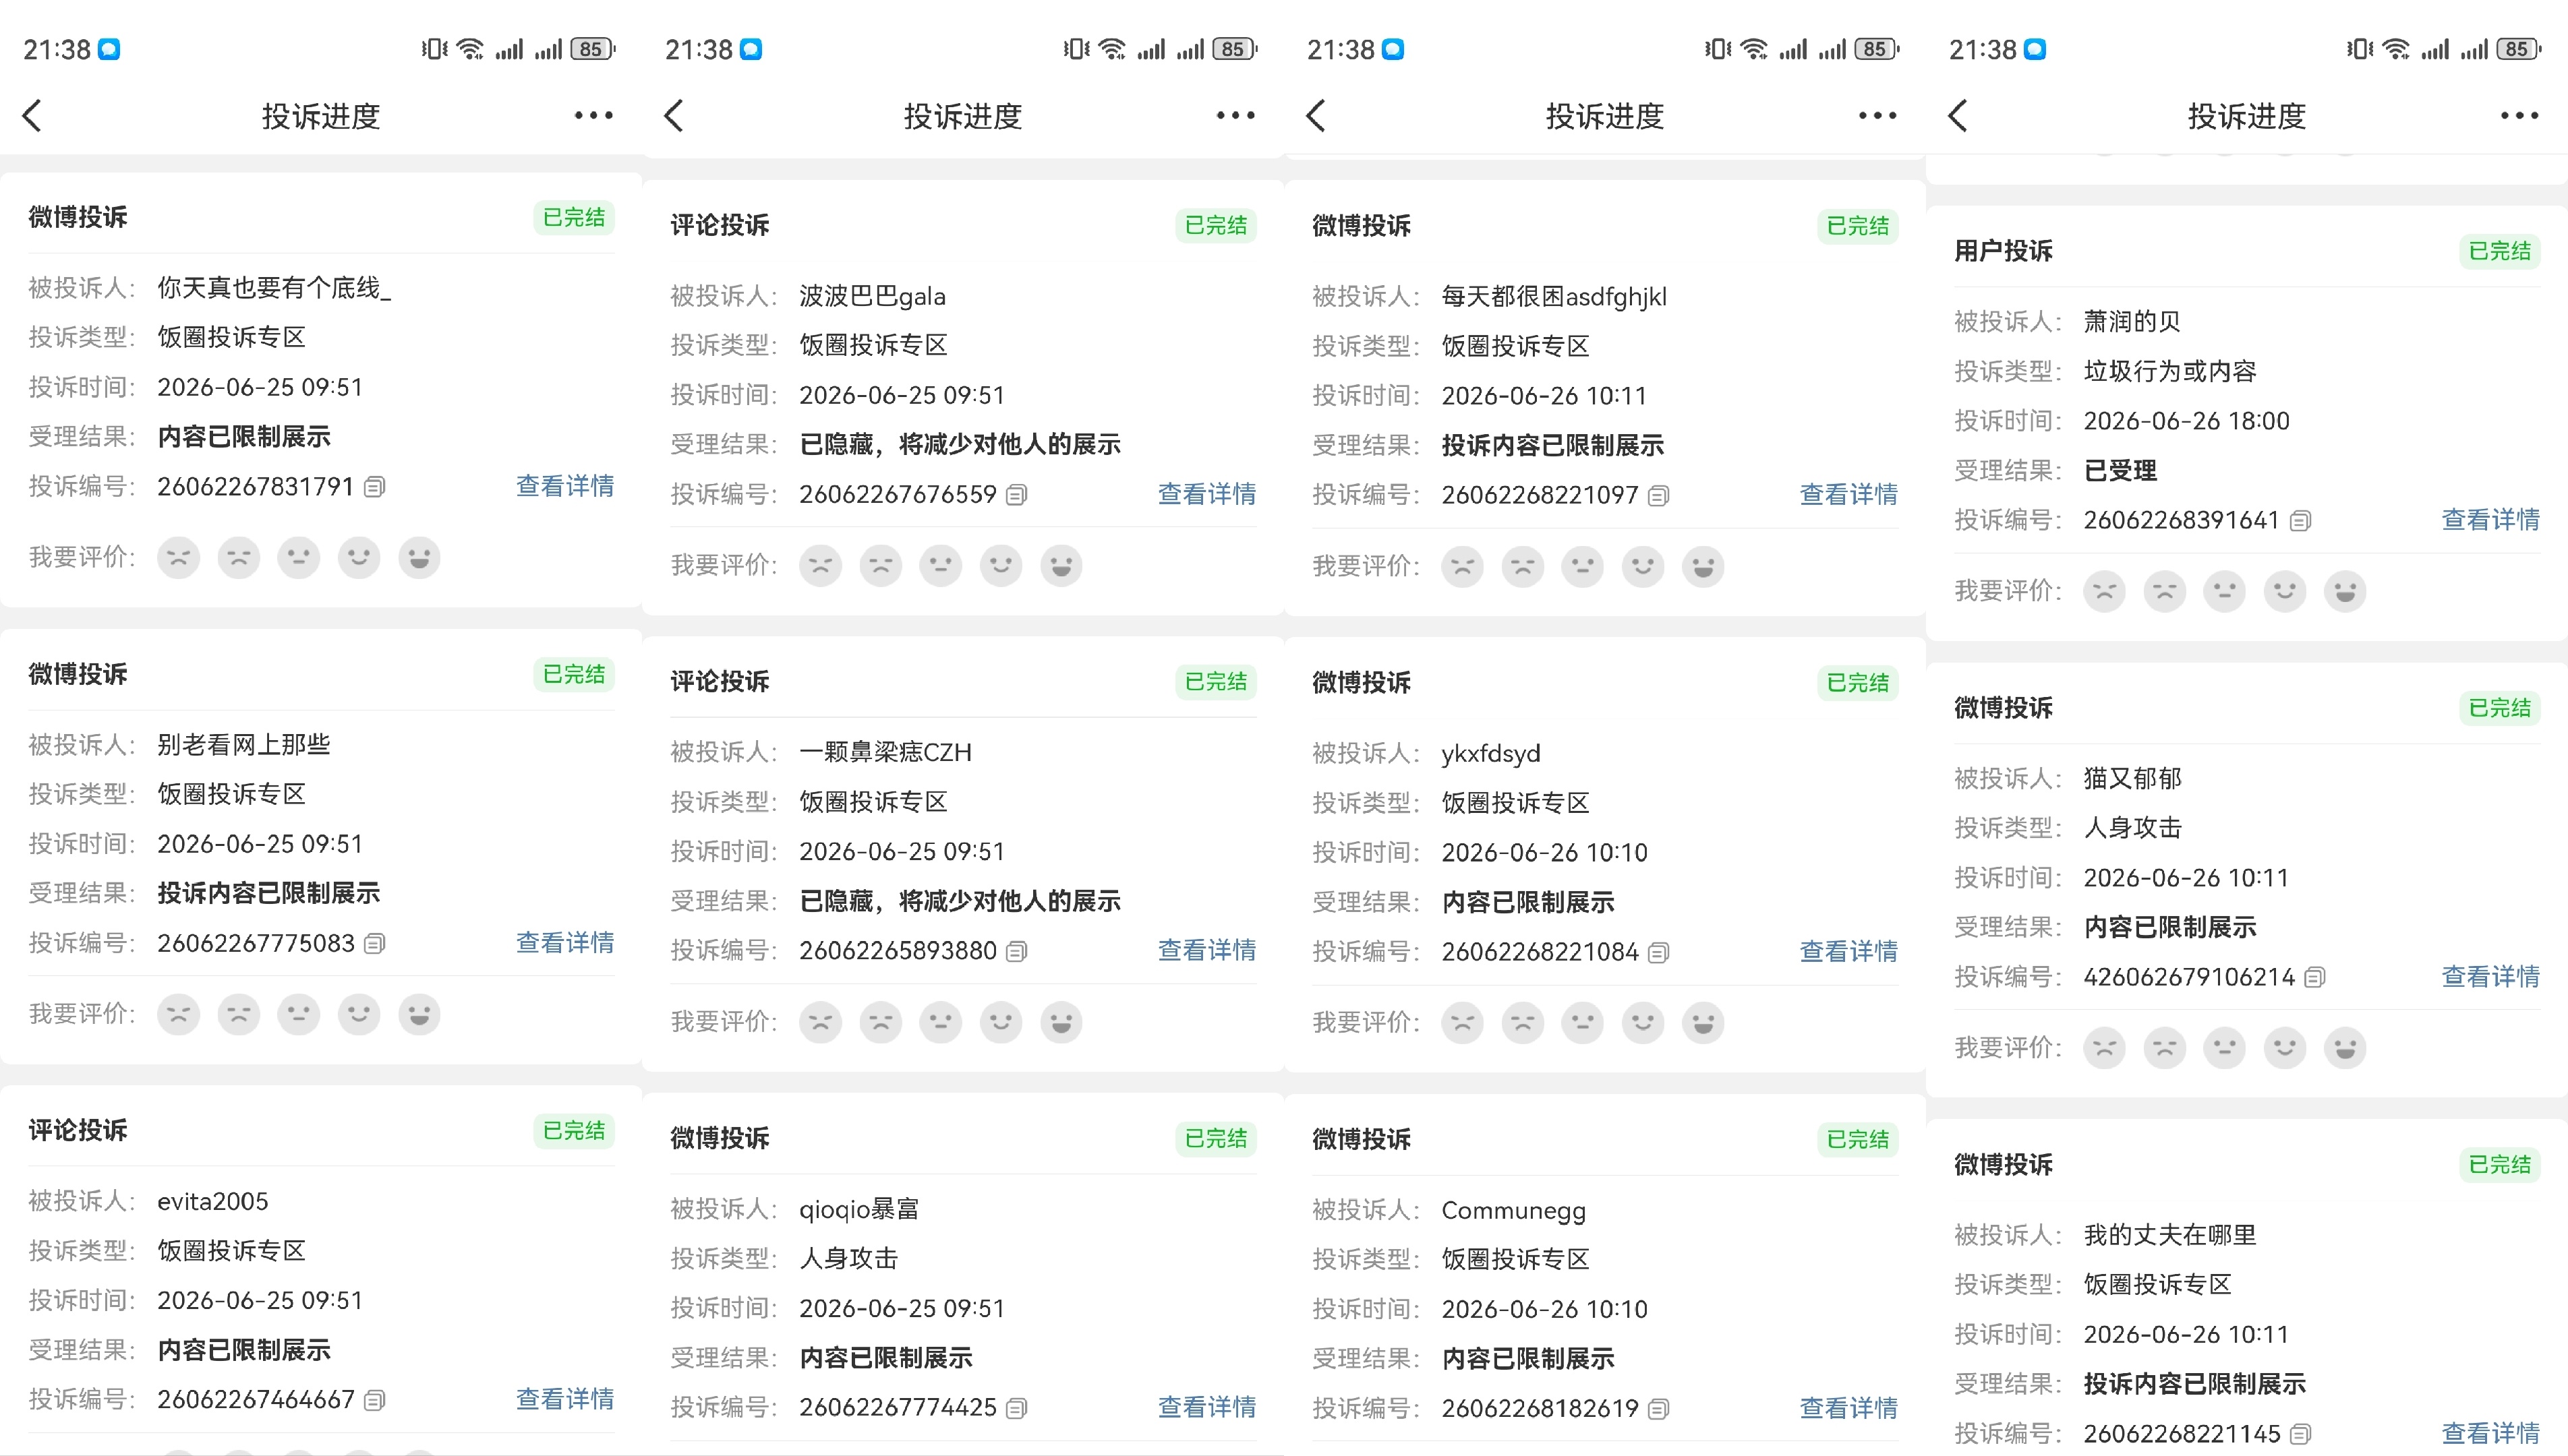Select complaint type 垃圾行为或内容
The height and width of the screenshot is (1456, 2568).
tap(2171, 372)
